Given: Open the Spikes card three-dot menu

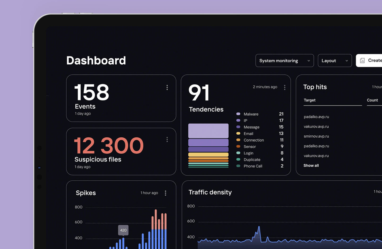Looking at the screenshot, I should click(x=166, y=193).
